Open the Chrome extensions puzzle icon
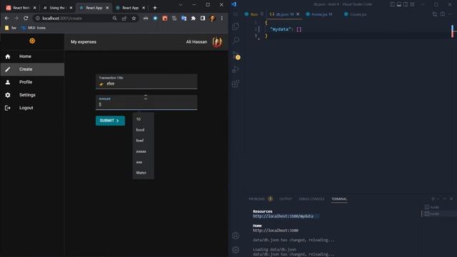This screenshot has width=457, height=257. 194,18
